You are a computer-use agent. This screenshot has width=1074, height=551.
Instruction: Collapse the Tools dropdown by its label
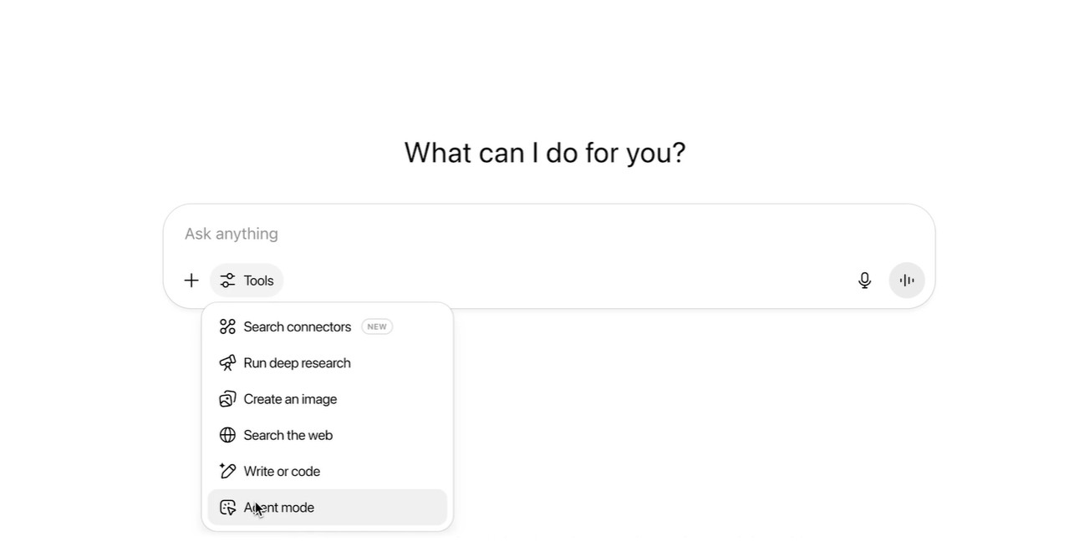(x=259, y=281)
